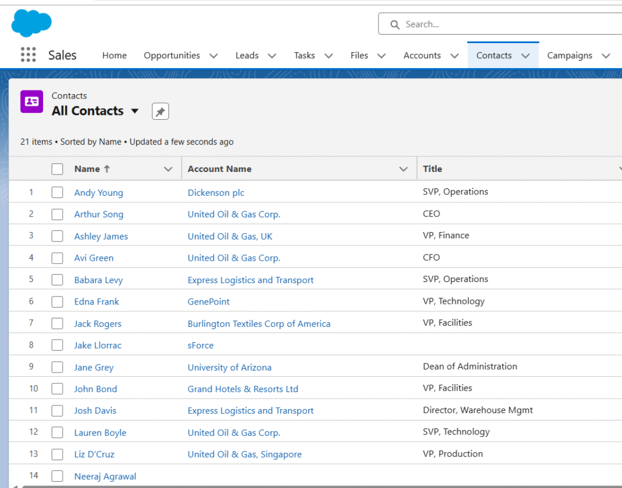Select the Contacts tab
The width and height of the screenshot is (622, 488).
click(494, 55)
